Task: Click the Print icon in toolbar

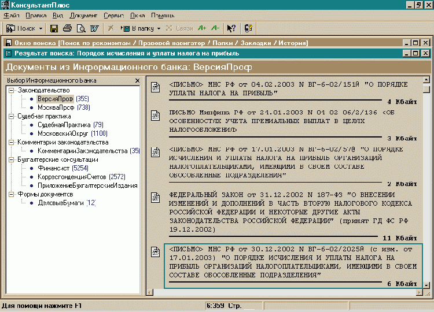Action: click(67, 28)
